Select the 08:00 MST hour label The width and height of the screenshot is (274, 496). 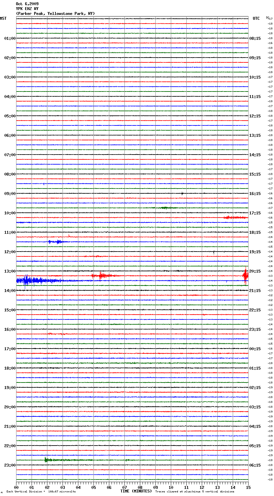point(10,174)
